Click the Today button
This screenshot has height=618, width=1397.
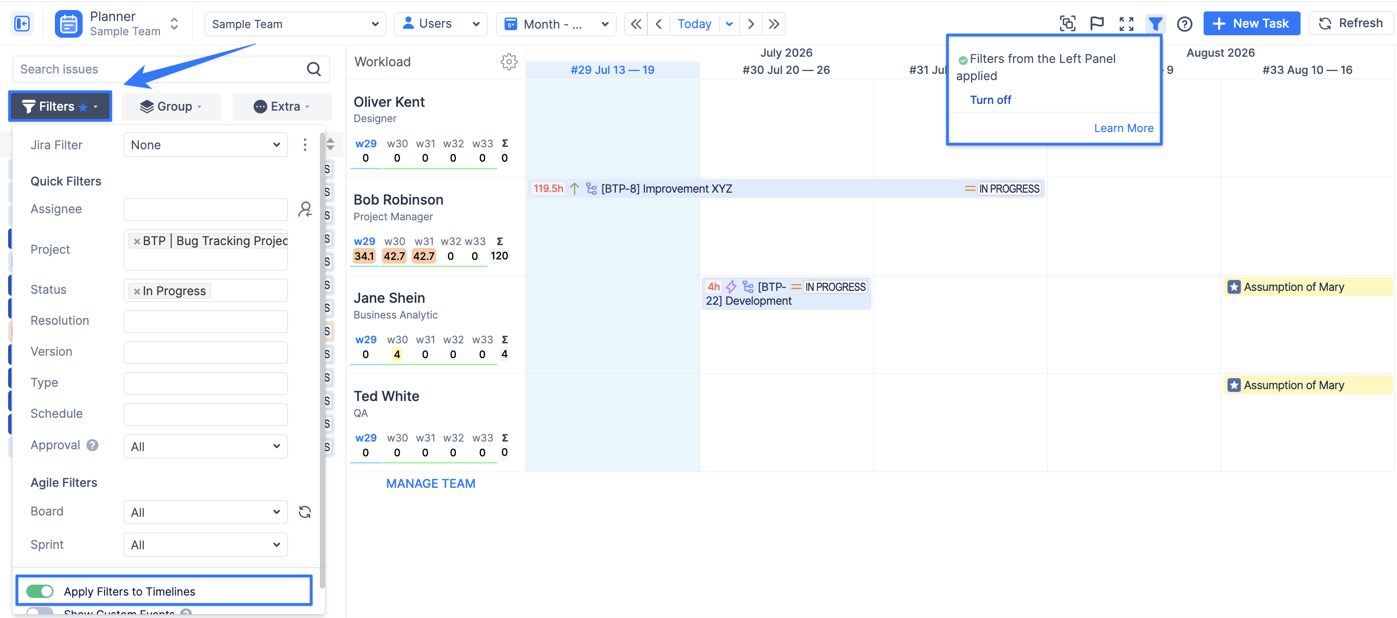pyautogui.click(x=694, y=24)
